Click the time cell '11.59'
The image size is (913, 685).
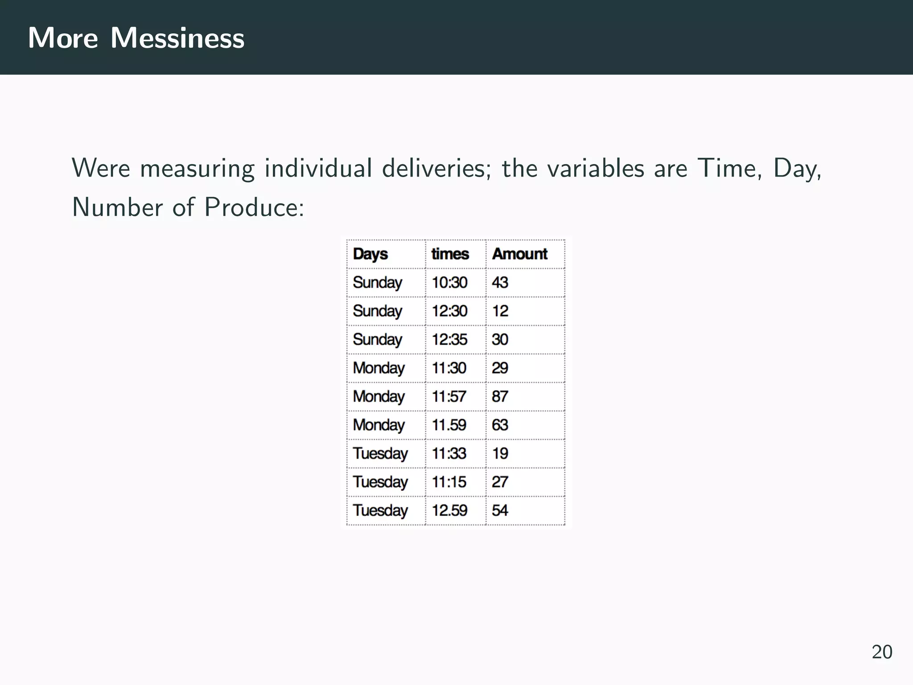456,425
